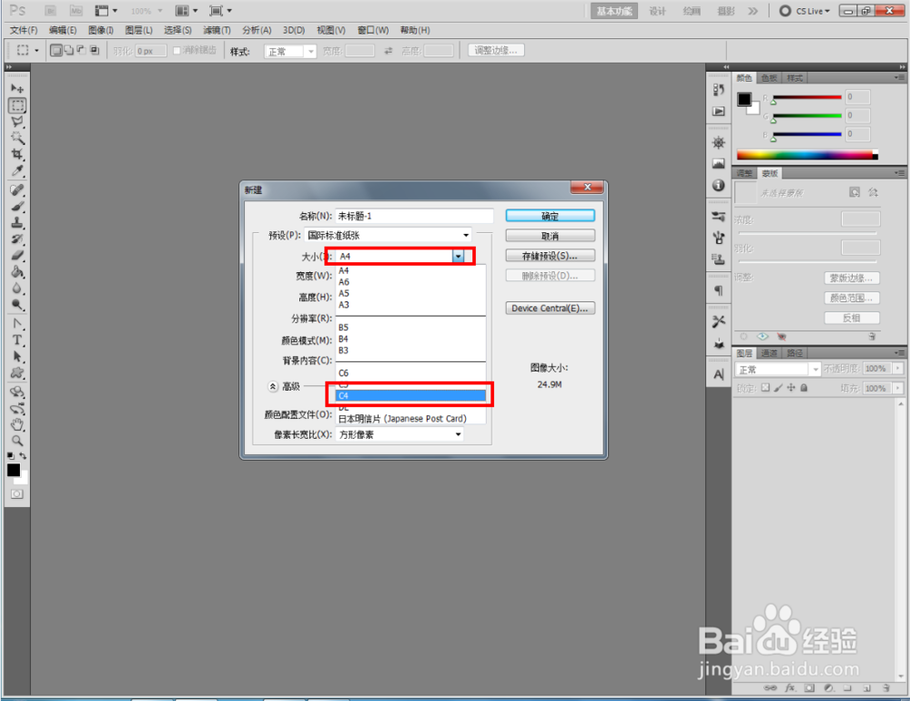Switch to the 通道 channels tab
This screenshot has height=701, width=910.
pos(770,353)
